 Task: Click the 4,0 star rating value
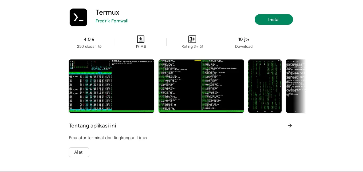tap(89, 39)
